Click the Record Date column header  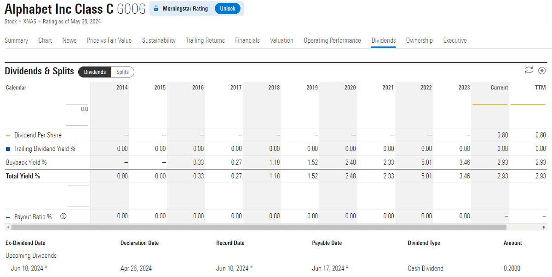point(230,243)
